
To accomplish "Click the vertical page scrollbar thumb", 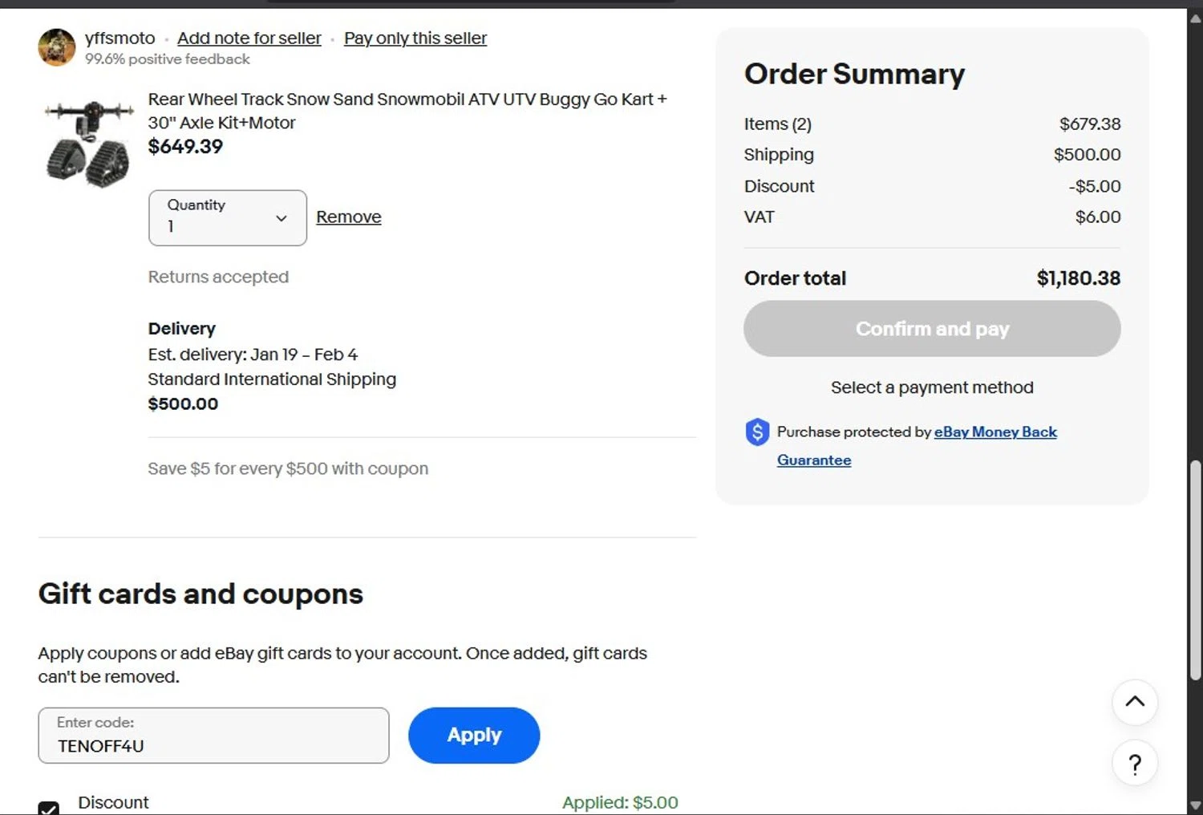I will (1195, 570).
